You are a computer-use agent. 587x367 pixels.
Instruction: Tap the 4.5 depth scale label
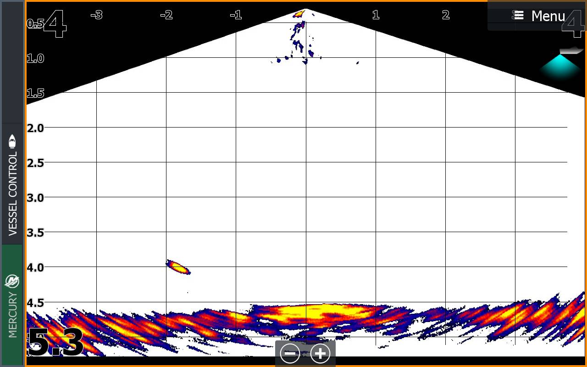point(35,303)
